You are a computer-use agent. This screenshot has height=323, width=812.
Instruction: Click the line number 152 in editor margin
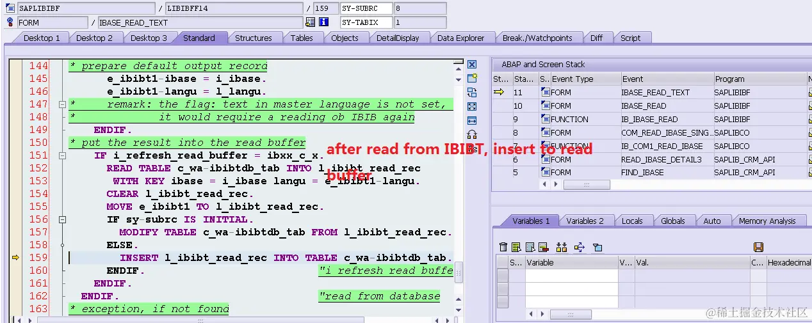click(x=38, y=168)
